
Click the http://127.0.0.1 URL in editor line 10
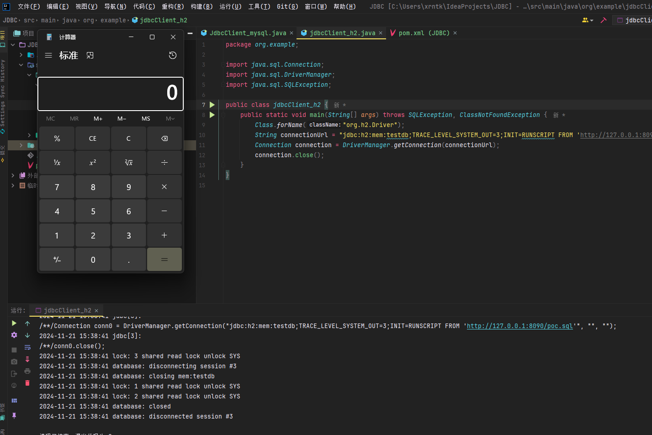(616, 135)
